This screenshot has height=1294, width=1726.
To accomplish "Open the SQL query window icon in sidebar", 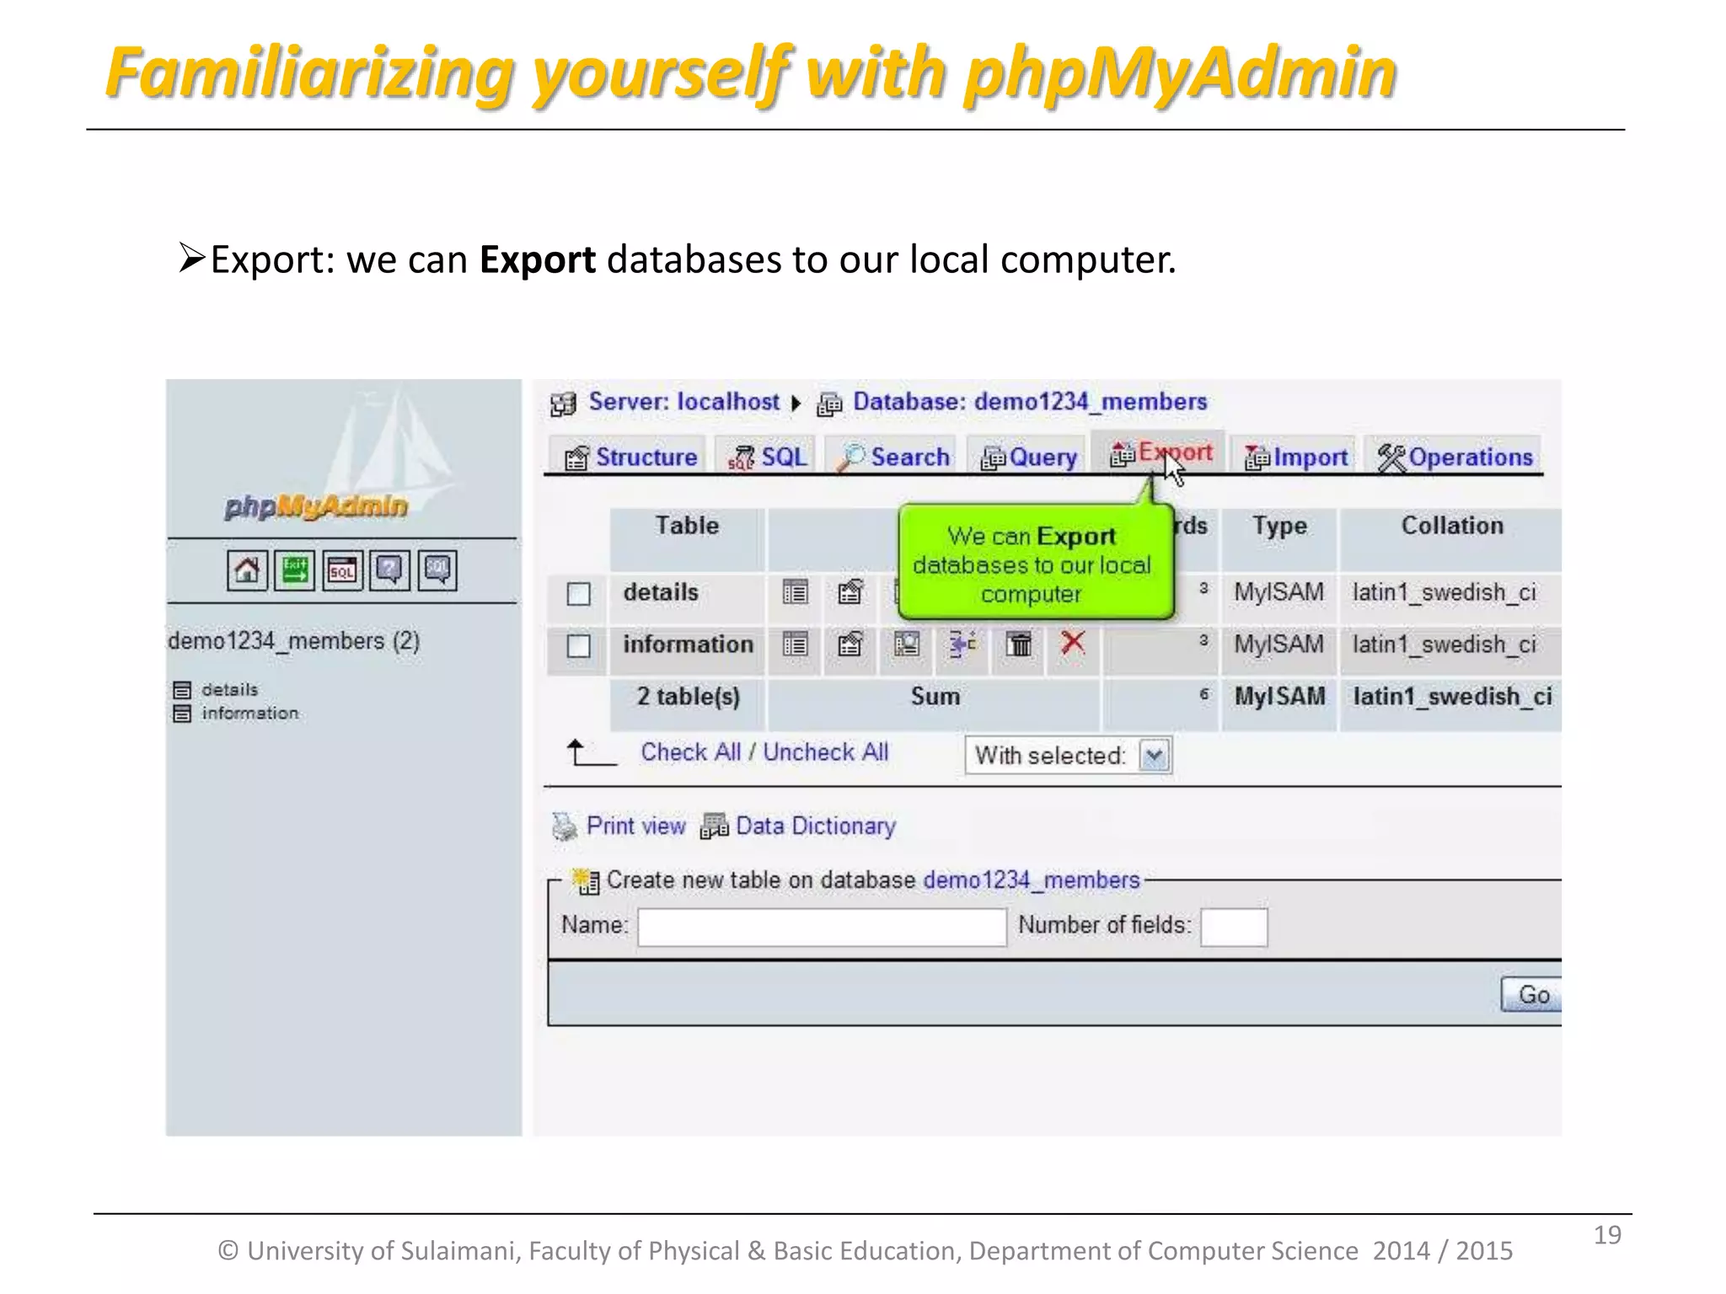I will pos(342,570).
